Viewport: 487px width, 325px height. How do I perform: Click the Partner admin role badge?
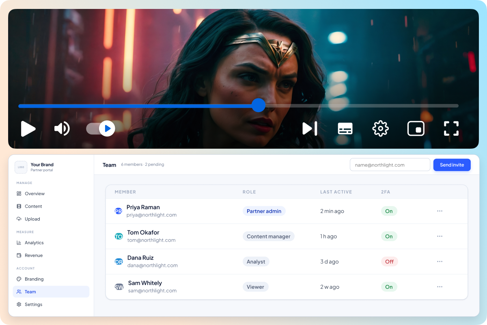264,211
